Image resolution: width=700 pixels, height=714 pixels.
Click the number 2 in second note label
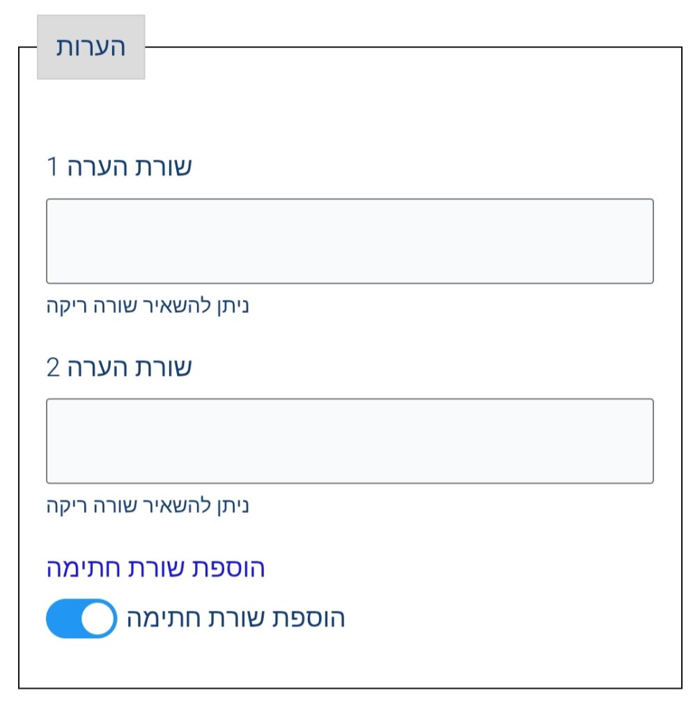point(54,367)
